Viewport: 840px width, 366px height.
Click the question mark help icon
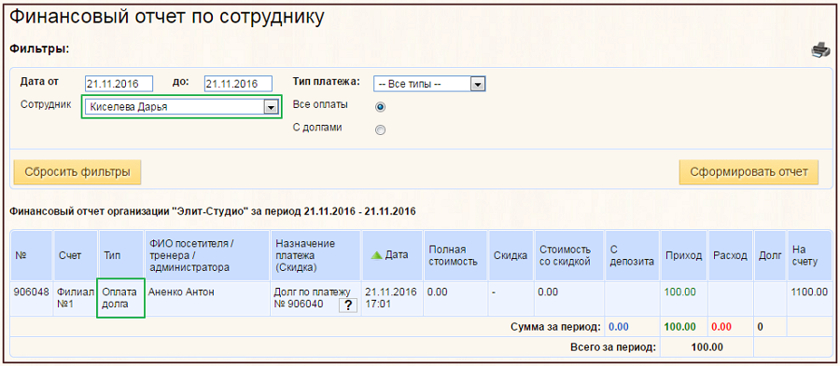coord(348,305)
